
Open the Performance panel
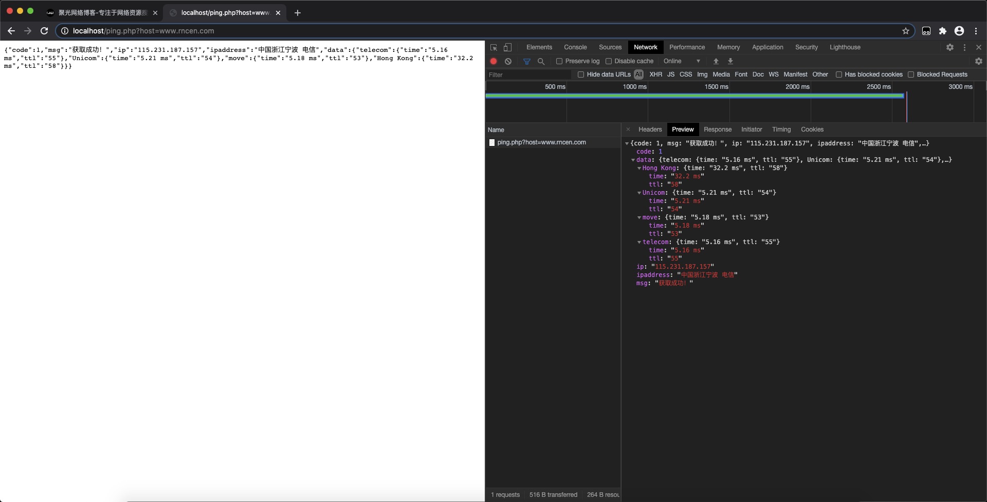tap(687, 47)
